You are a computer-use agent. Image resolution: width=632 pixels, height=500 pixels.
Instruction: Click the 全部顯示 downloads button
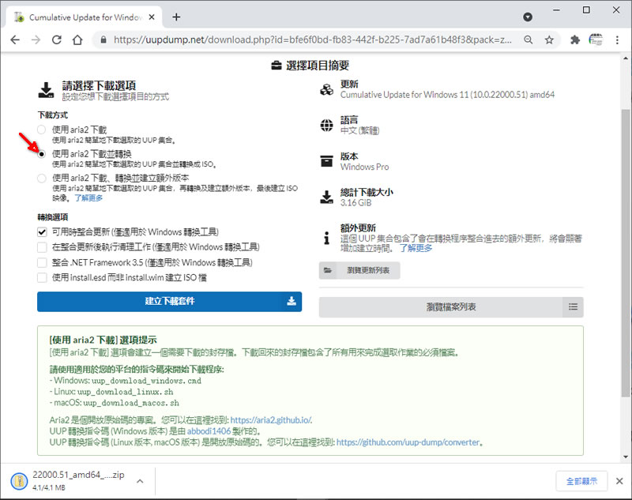[x=581, y=480]
